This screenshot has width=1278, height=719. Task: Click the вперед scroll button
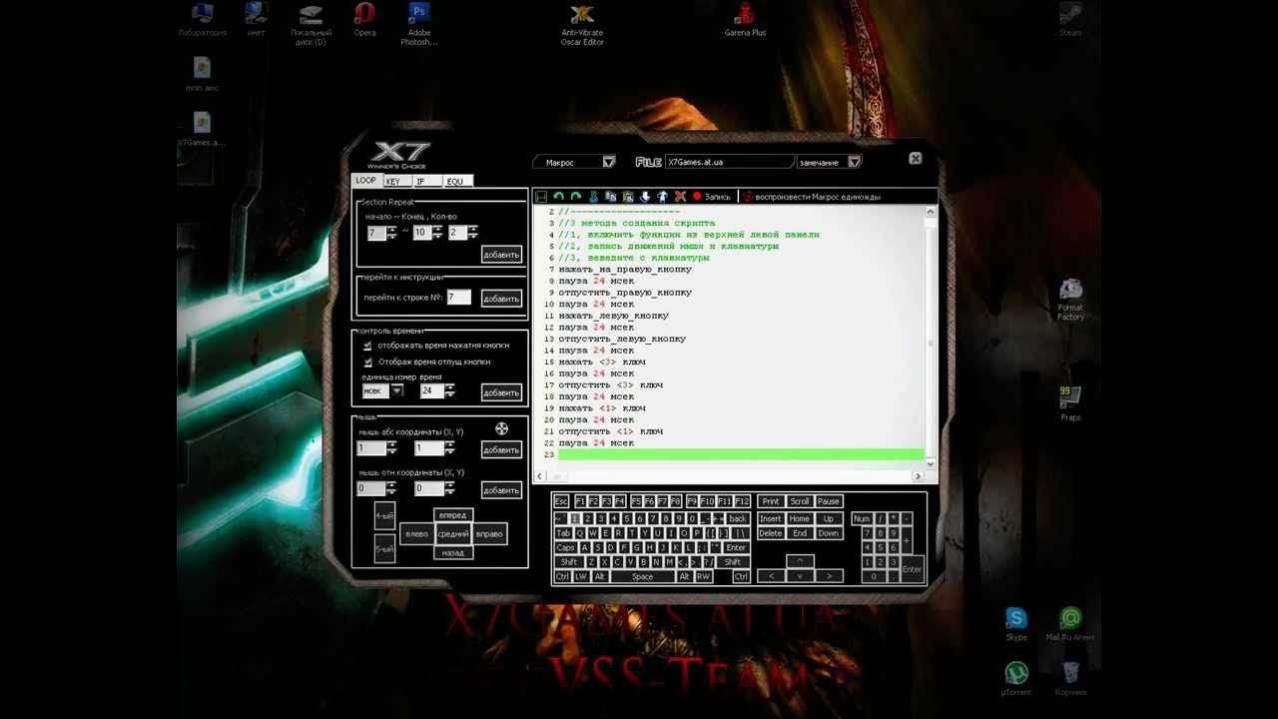452,515
